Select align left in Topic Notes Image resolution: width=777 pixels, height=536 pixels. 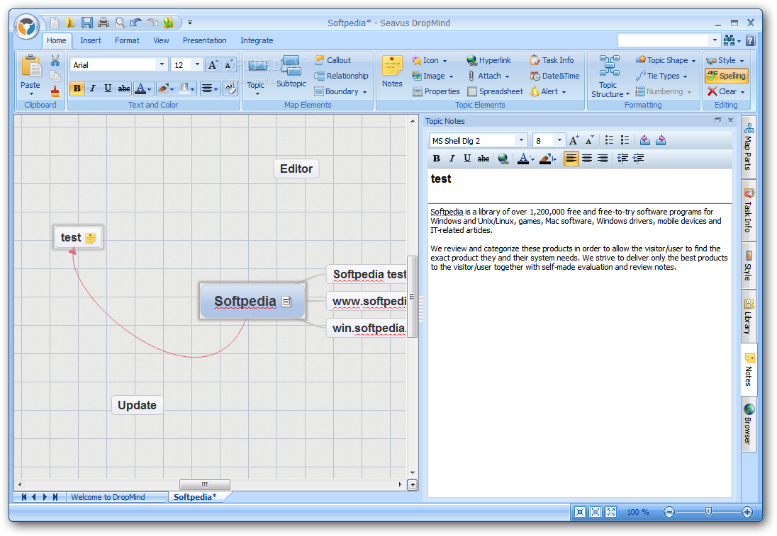pyautogui.click(x=571, y=159)
